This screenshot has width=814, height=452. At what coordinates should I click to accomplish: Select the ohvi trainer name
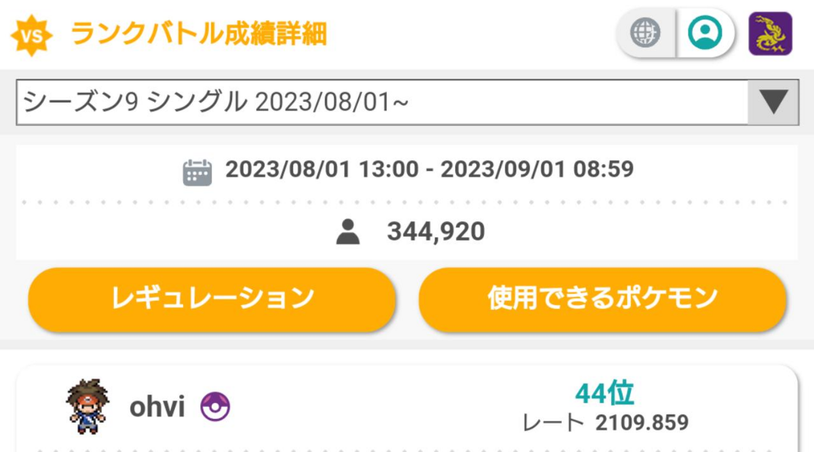click(x=157, y=408)
